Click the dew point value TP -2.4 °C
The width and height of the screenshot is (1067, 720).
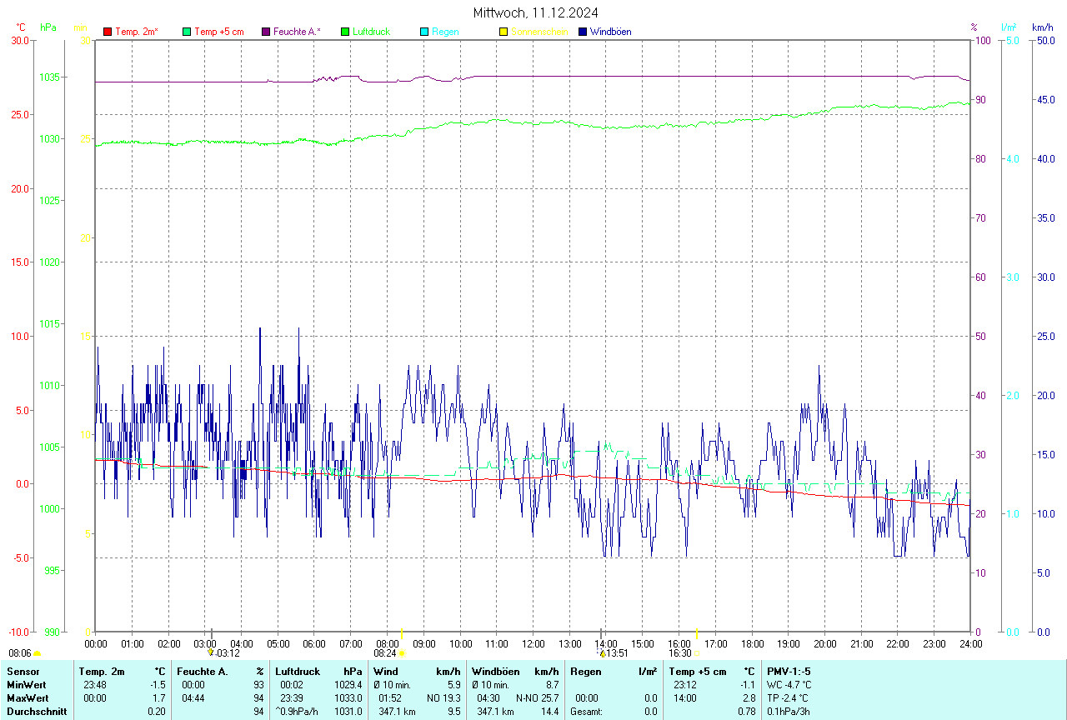(x=787, y=698)
